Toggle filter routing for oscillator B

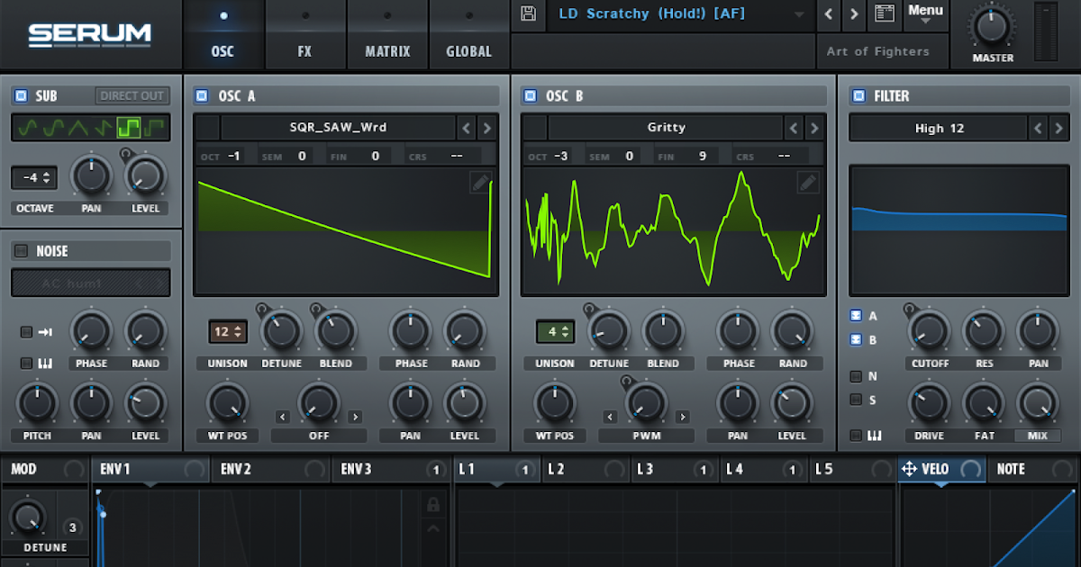(856, 340)
